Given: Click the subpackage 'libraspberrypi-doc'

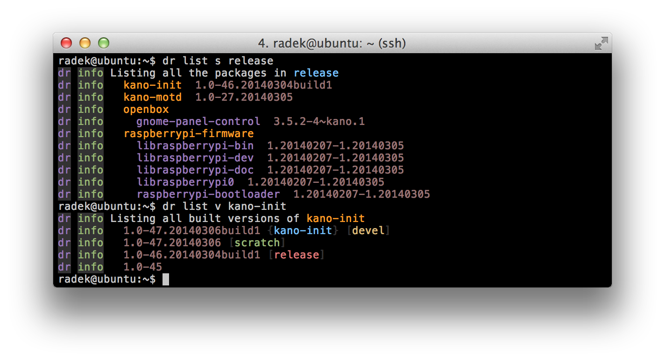Looking at the screenshot, I should 195,170.
